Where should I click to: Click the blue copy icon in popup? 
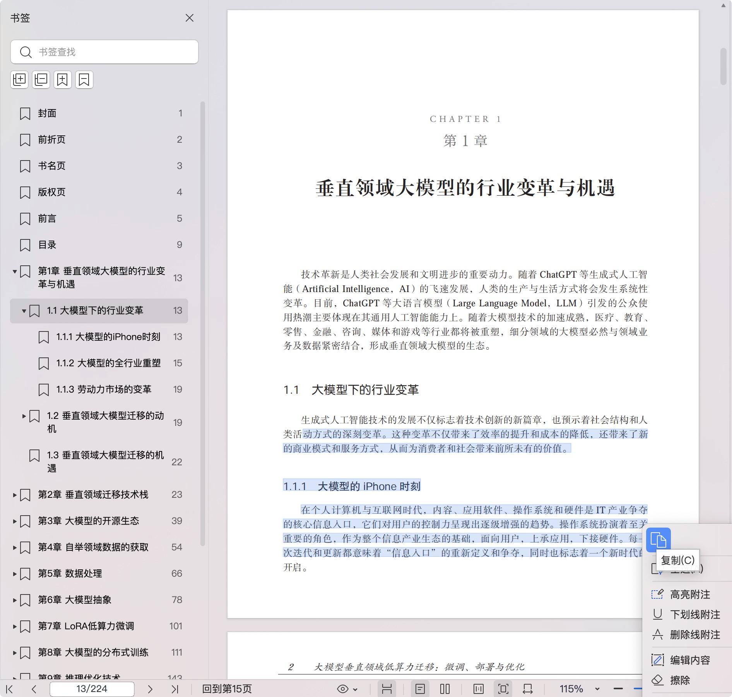(x=658, y=539)
